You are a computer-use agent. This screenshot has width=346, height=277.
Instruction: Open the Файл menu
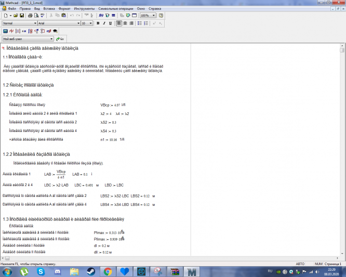click(12, 9)
